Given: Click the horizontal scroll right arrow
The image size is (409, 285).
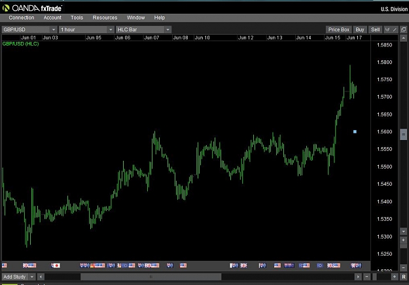Looking at the screenshot, I should [x=358, y=277].
